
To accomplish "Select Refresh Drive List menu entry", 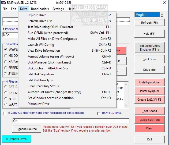I will pyautogui.click(x=67, y=21).
